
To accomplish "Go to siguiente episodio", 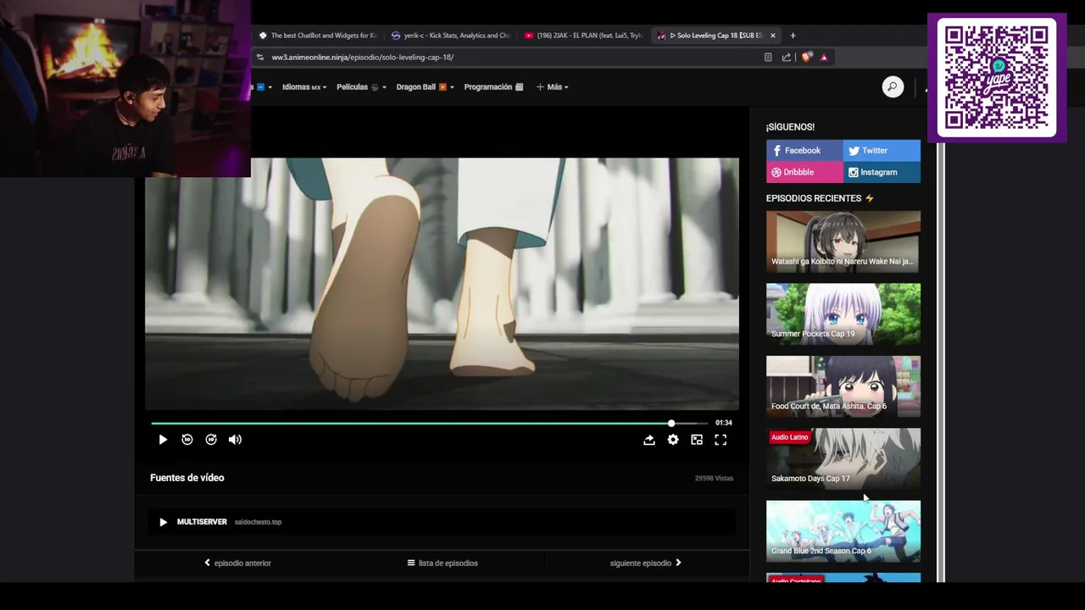I will click(646, 563).
